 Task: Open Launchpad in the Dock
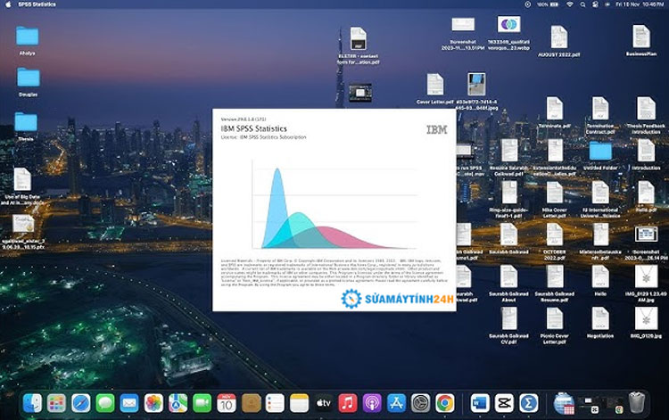tap(56, 403)
